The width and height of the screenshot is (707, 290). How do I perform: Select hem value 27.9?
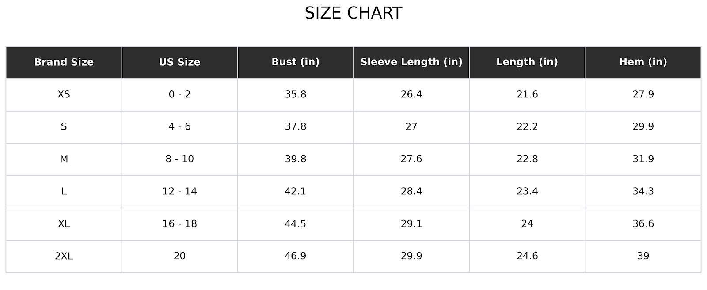coord(643,94)
